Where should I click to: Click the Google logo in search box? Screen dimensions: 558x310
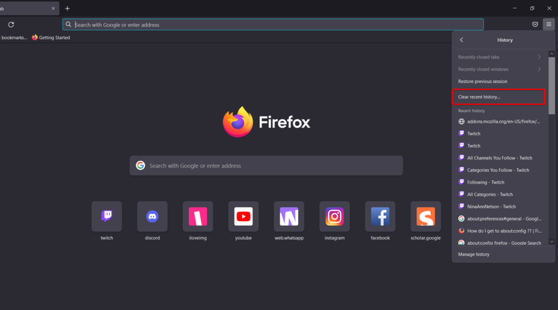[x=141, y=166]
